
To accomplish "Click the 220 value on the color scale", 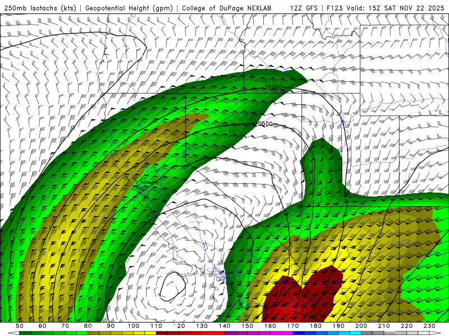I will [x=407, y=326].
